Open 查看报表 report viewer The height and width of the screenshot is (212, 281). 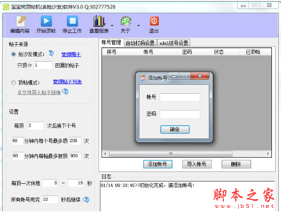point(99,25)
